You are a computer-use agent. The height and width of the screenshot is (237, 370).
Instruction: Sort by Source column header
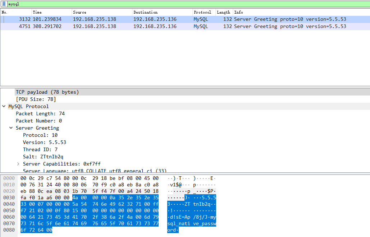[x=101, y=12]
